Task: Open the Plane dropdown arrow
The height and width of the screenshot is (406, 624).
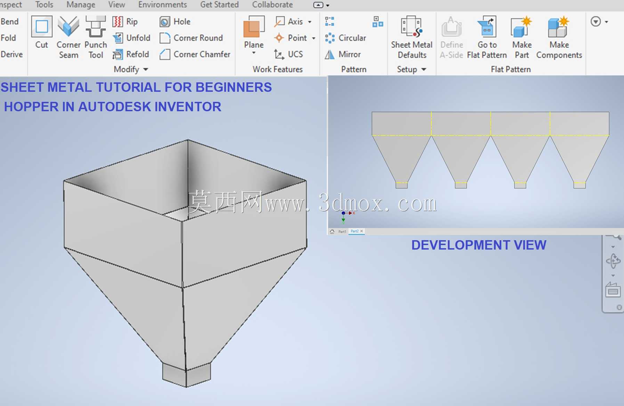Action: click(x=254, y=53)
